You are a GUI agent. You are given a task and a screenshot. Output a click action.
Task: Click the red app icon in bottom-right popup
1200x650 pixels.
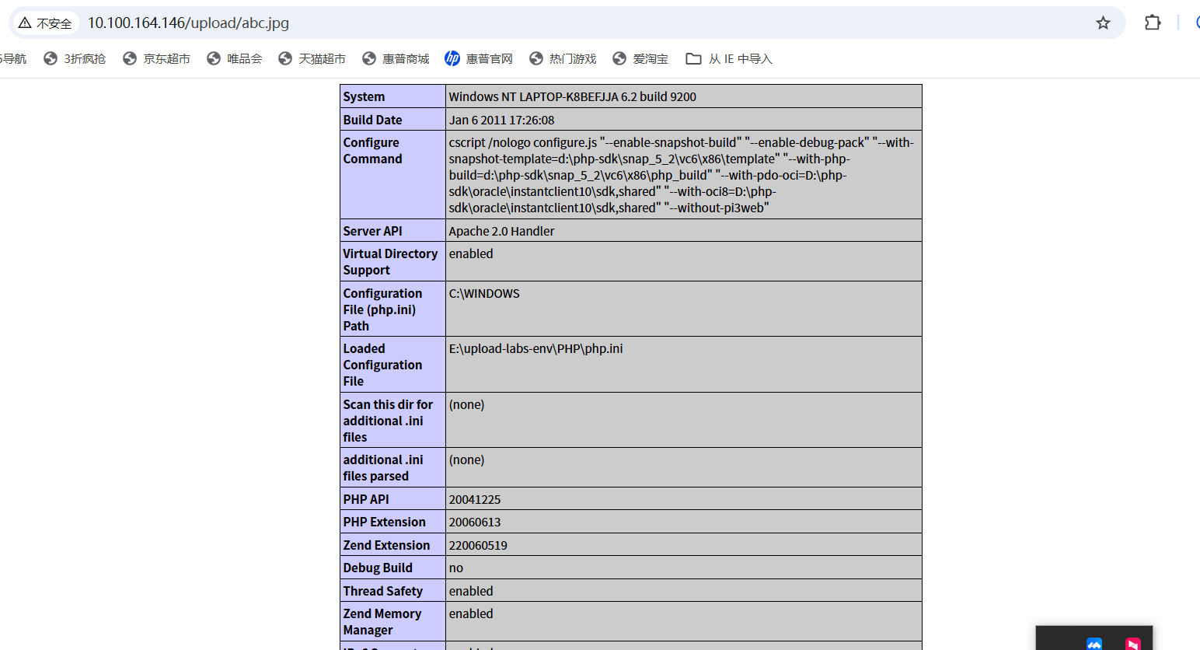point(1133,644)
